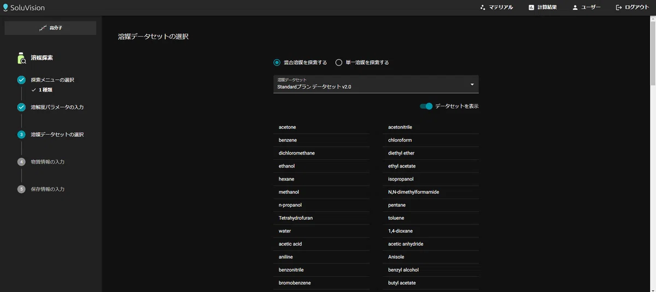
Task: Open the マテリアル materials page
Action: coord(496,8)
